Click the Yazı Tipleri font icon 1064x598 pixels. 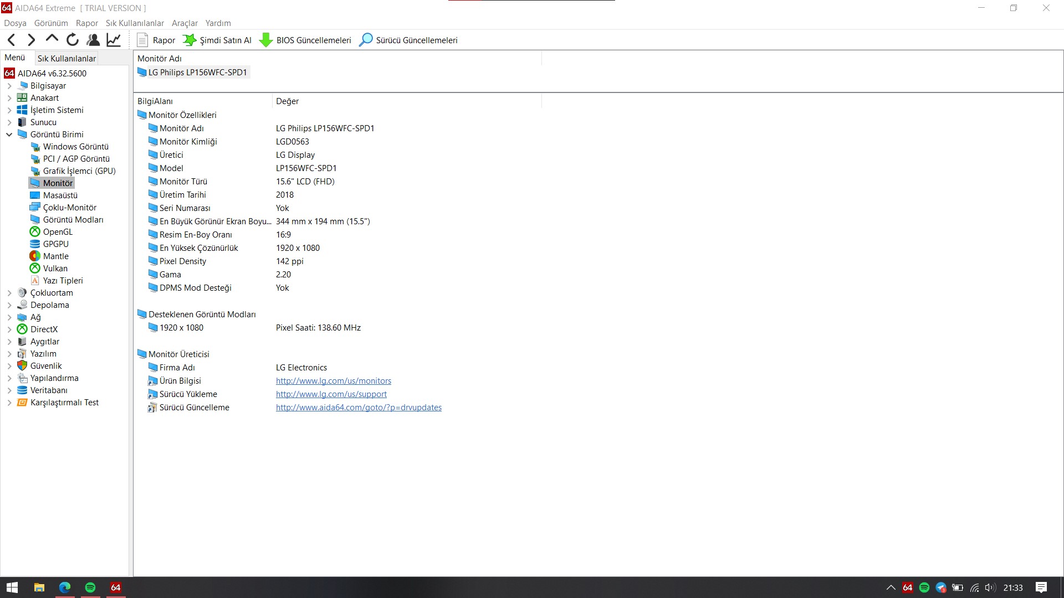[x=35, y=281]
